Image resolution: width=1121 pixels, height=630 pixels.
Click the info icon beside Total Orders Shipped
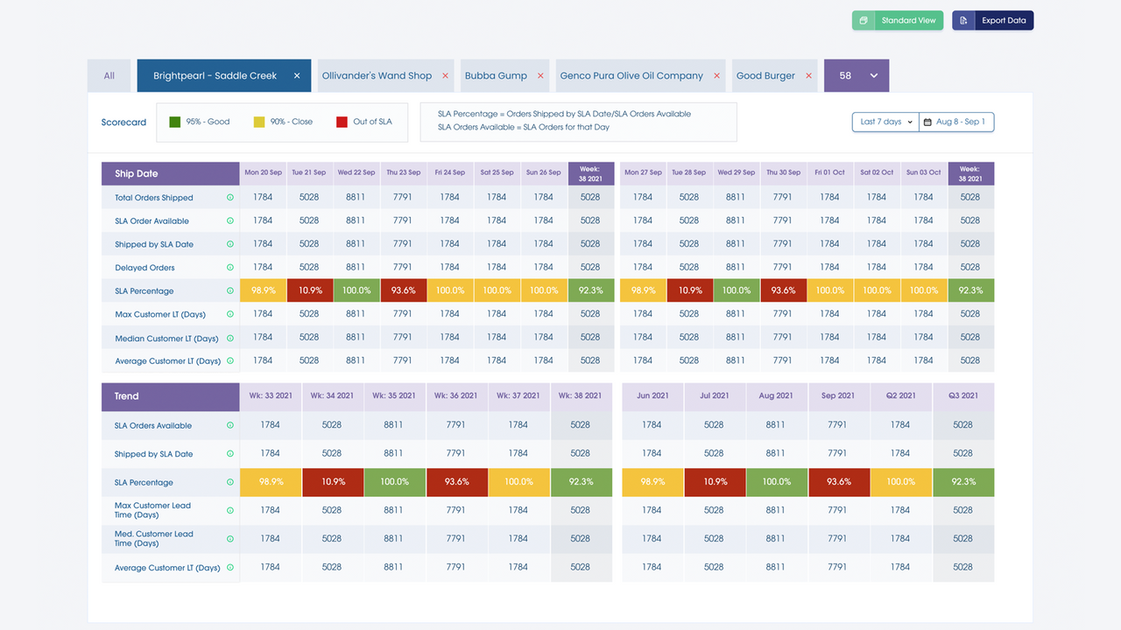[229, 197]
